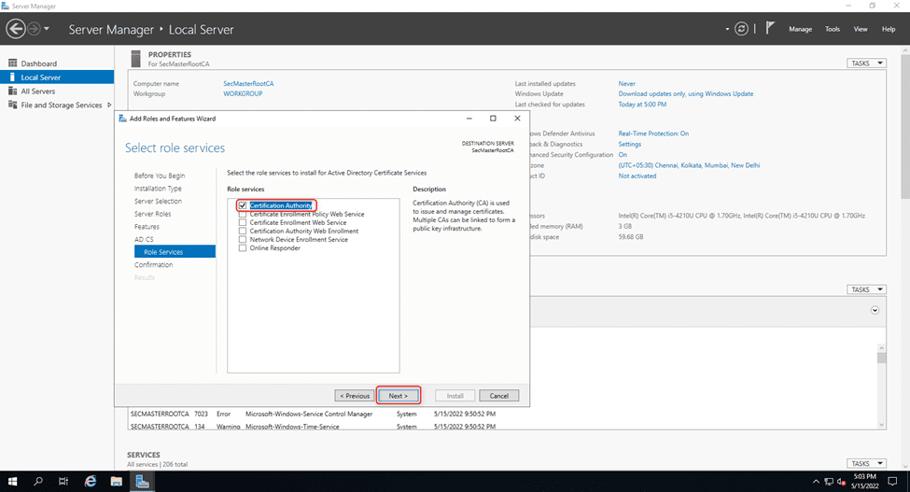Click the Events list vertical scrollbar

[882, 386]
